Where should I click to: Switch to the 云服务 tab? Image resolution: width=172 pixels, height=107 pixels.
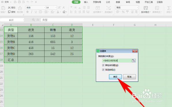tap(160, 2)
